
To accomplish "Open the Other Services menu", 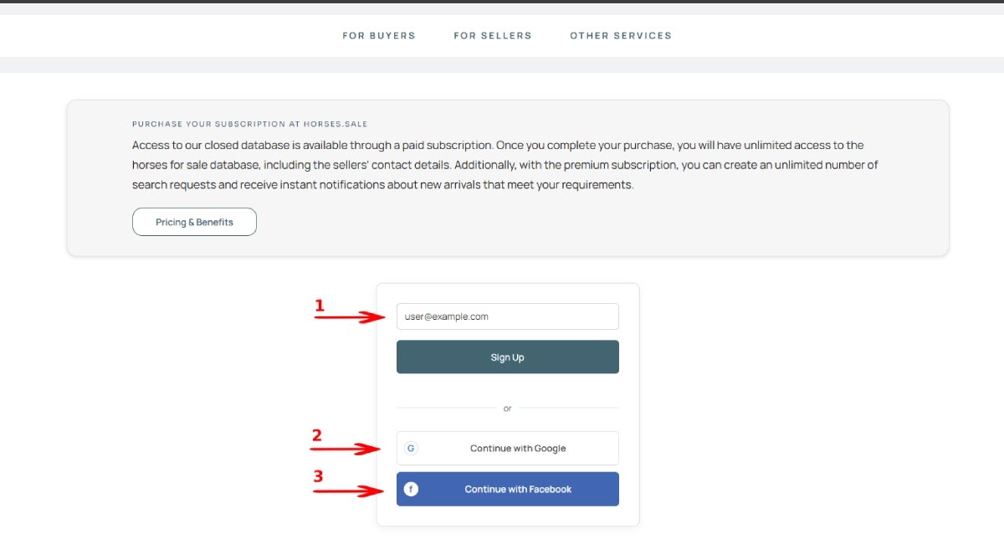I will [621, 36].
